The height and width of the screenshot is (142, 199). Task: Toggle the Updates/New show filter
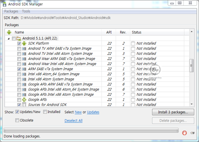17,112
